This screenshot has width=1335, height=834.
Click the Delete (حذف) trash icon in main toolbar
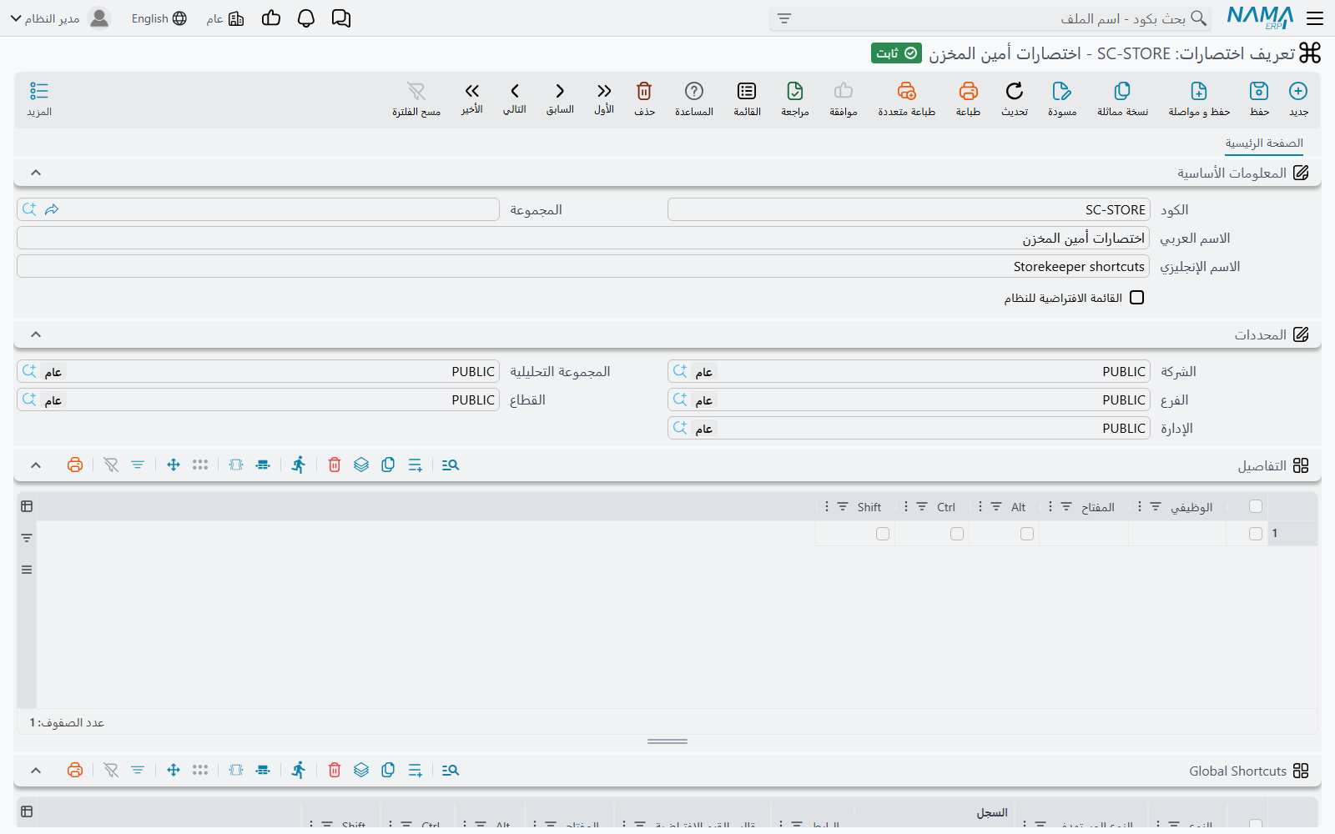pos(644,91)
